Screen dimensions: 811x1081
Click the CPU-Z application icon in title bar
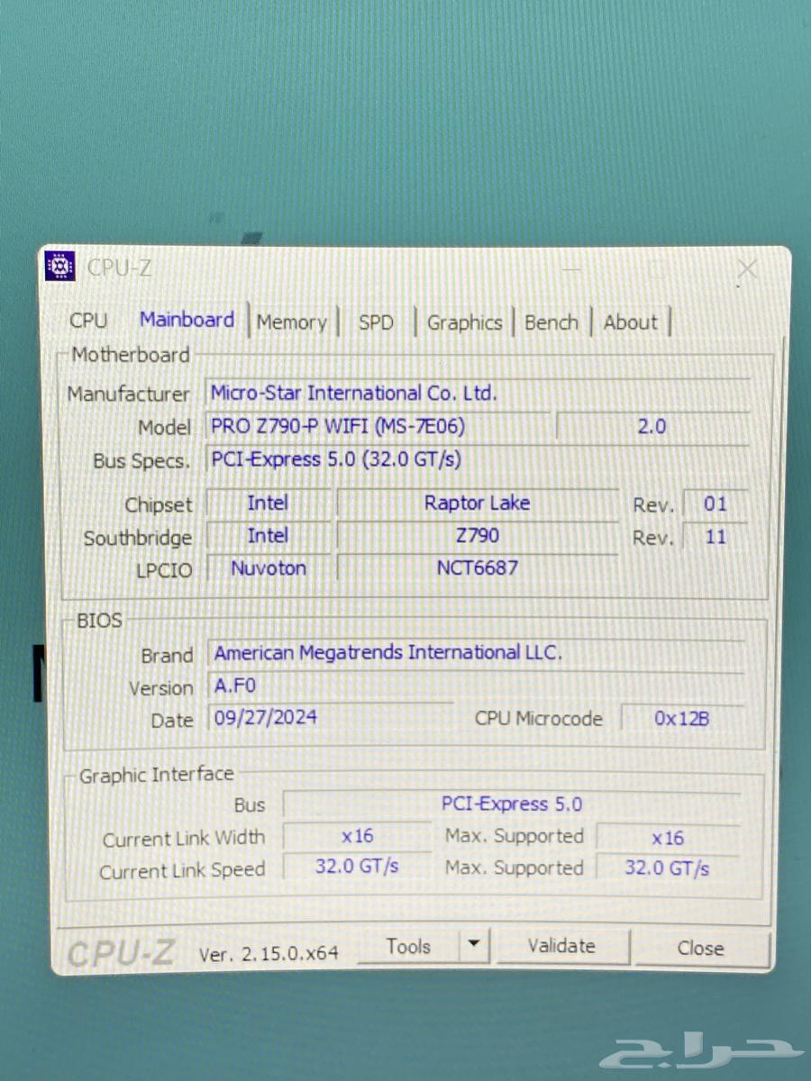pos(59,267)
